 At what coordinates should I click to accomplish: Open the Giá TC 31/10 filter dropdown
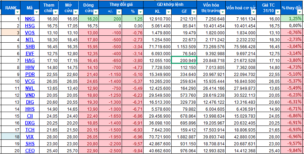278,12
